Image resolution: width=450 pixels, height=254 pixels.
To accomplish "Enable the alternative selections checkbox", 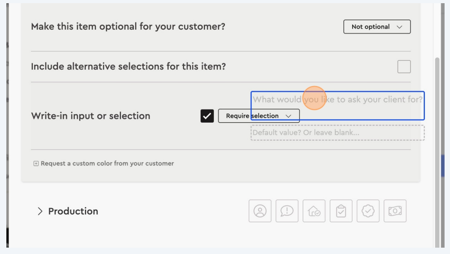I will coord(404,67).
